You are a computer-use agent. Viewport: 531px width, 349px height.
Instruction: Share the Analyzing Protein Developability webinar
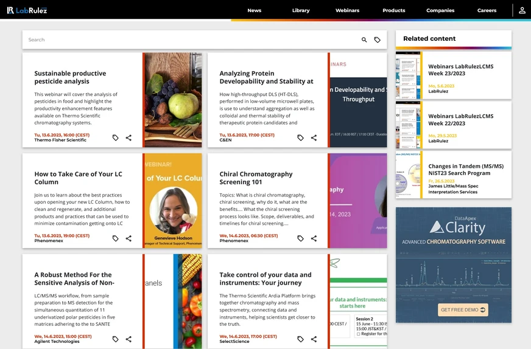314,138
